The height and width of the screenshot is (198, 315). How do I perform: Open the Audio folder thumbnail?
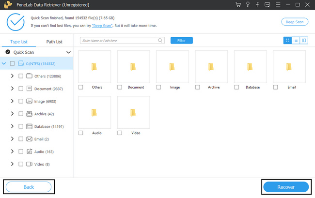coord(94,112)
